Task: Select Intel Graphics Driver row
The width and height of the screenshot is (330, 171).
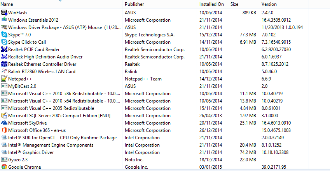Action: pyautogui.click(x=31, y=152)
